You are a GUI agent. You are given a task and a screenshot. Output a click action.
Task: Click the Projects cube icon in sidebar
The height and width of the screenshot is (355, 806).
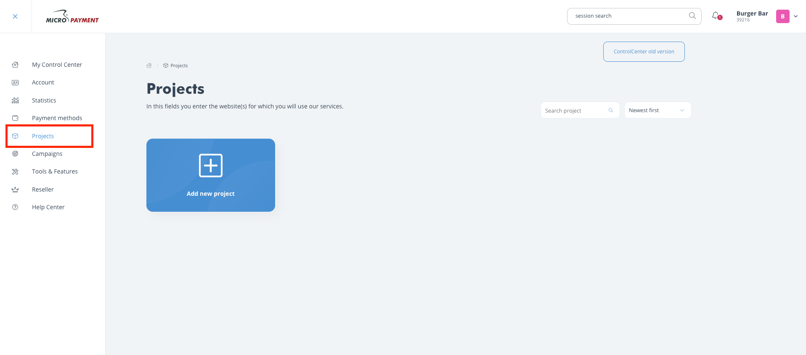(x=15, y=136)
